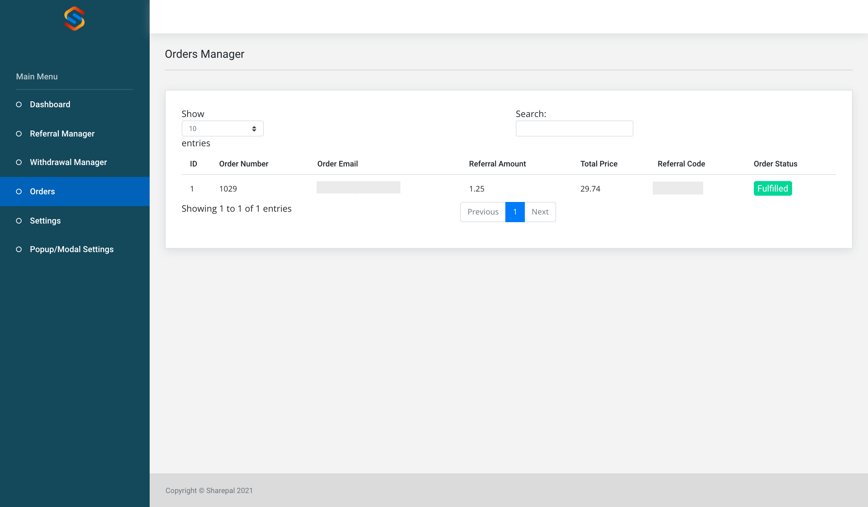868x507 pixels.
Task: Open Popup/Modal Settings menu item
Action: [72, 249]
